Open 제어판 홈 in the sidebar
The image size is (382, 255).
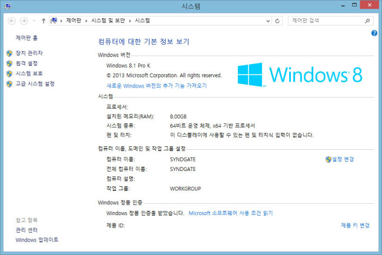(26, 38)
